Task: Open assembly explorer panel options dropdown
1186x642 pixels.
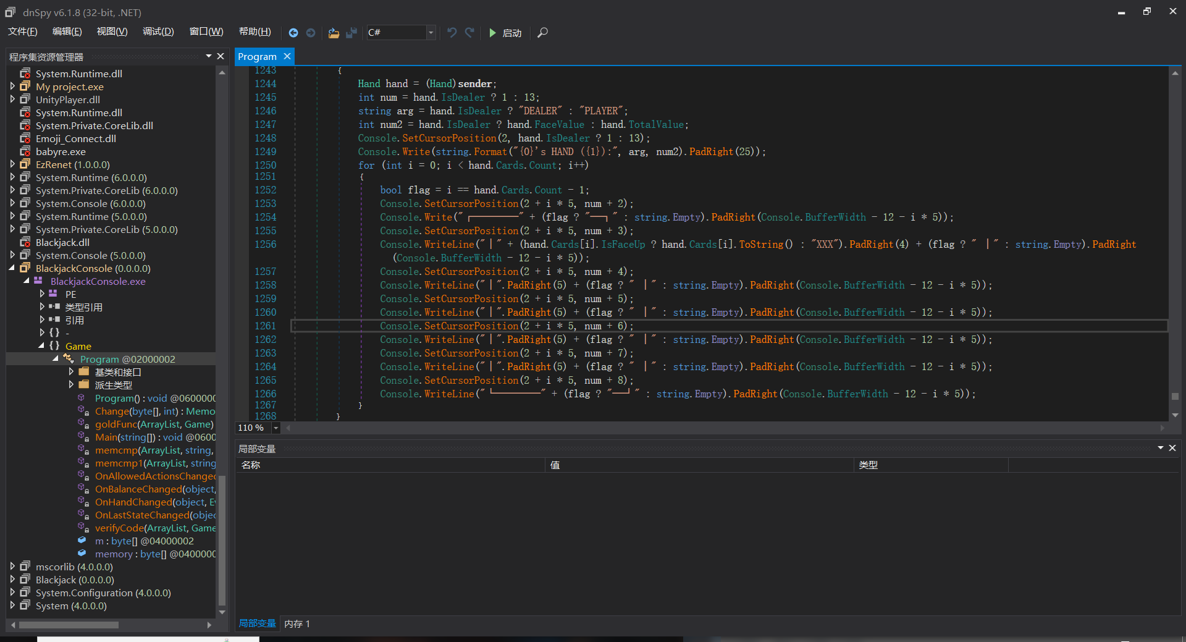Action: 209,56
